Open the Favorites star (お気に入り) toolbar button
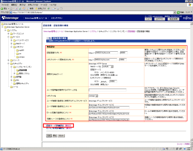Image resolution: width=193 pixels, height=151 pixels. (x=41, y=9)
